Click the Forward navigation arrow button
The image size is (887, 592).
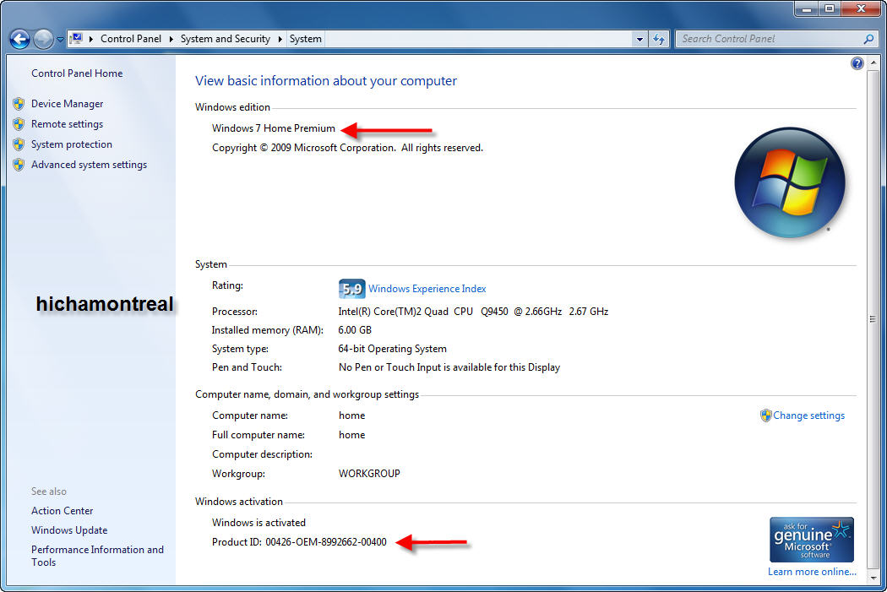coord(42,39)
